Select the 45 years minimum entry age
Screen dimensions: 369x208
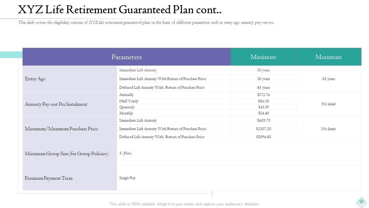pos(263,88)
